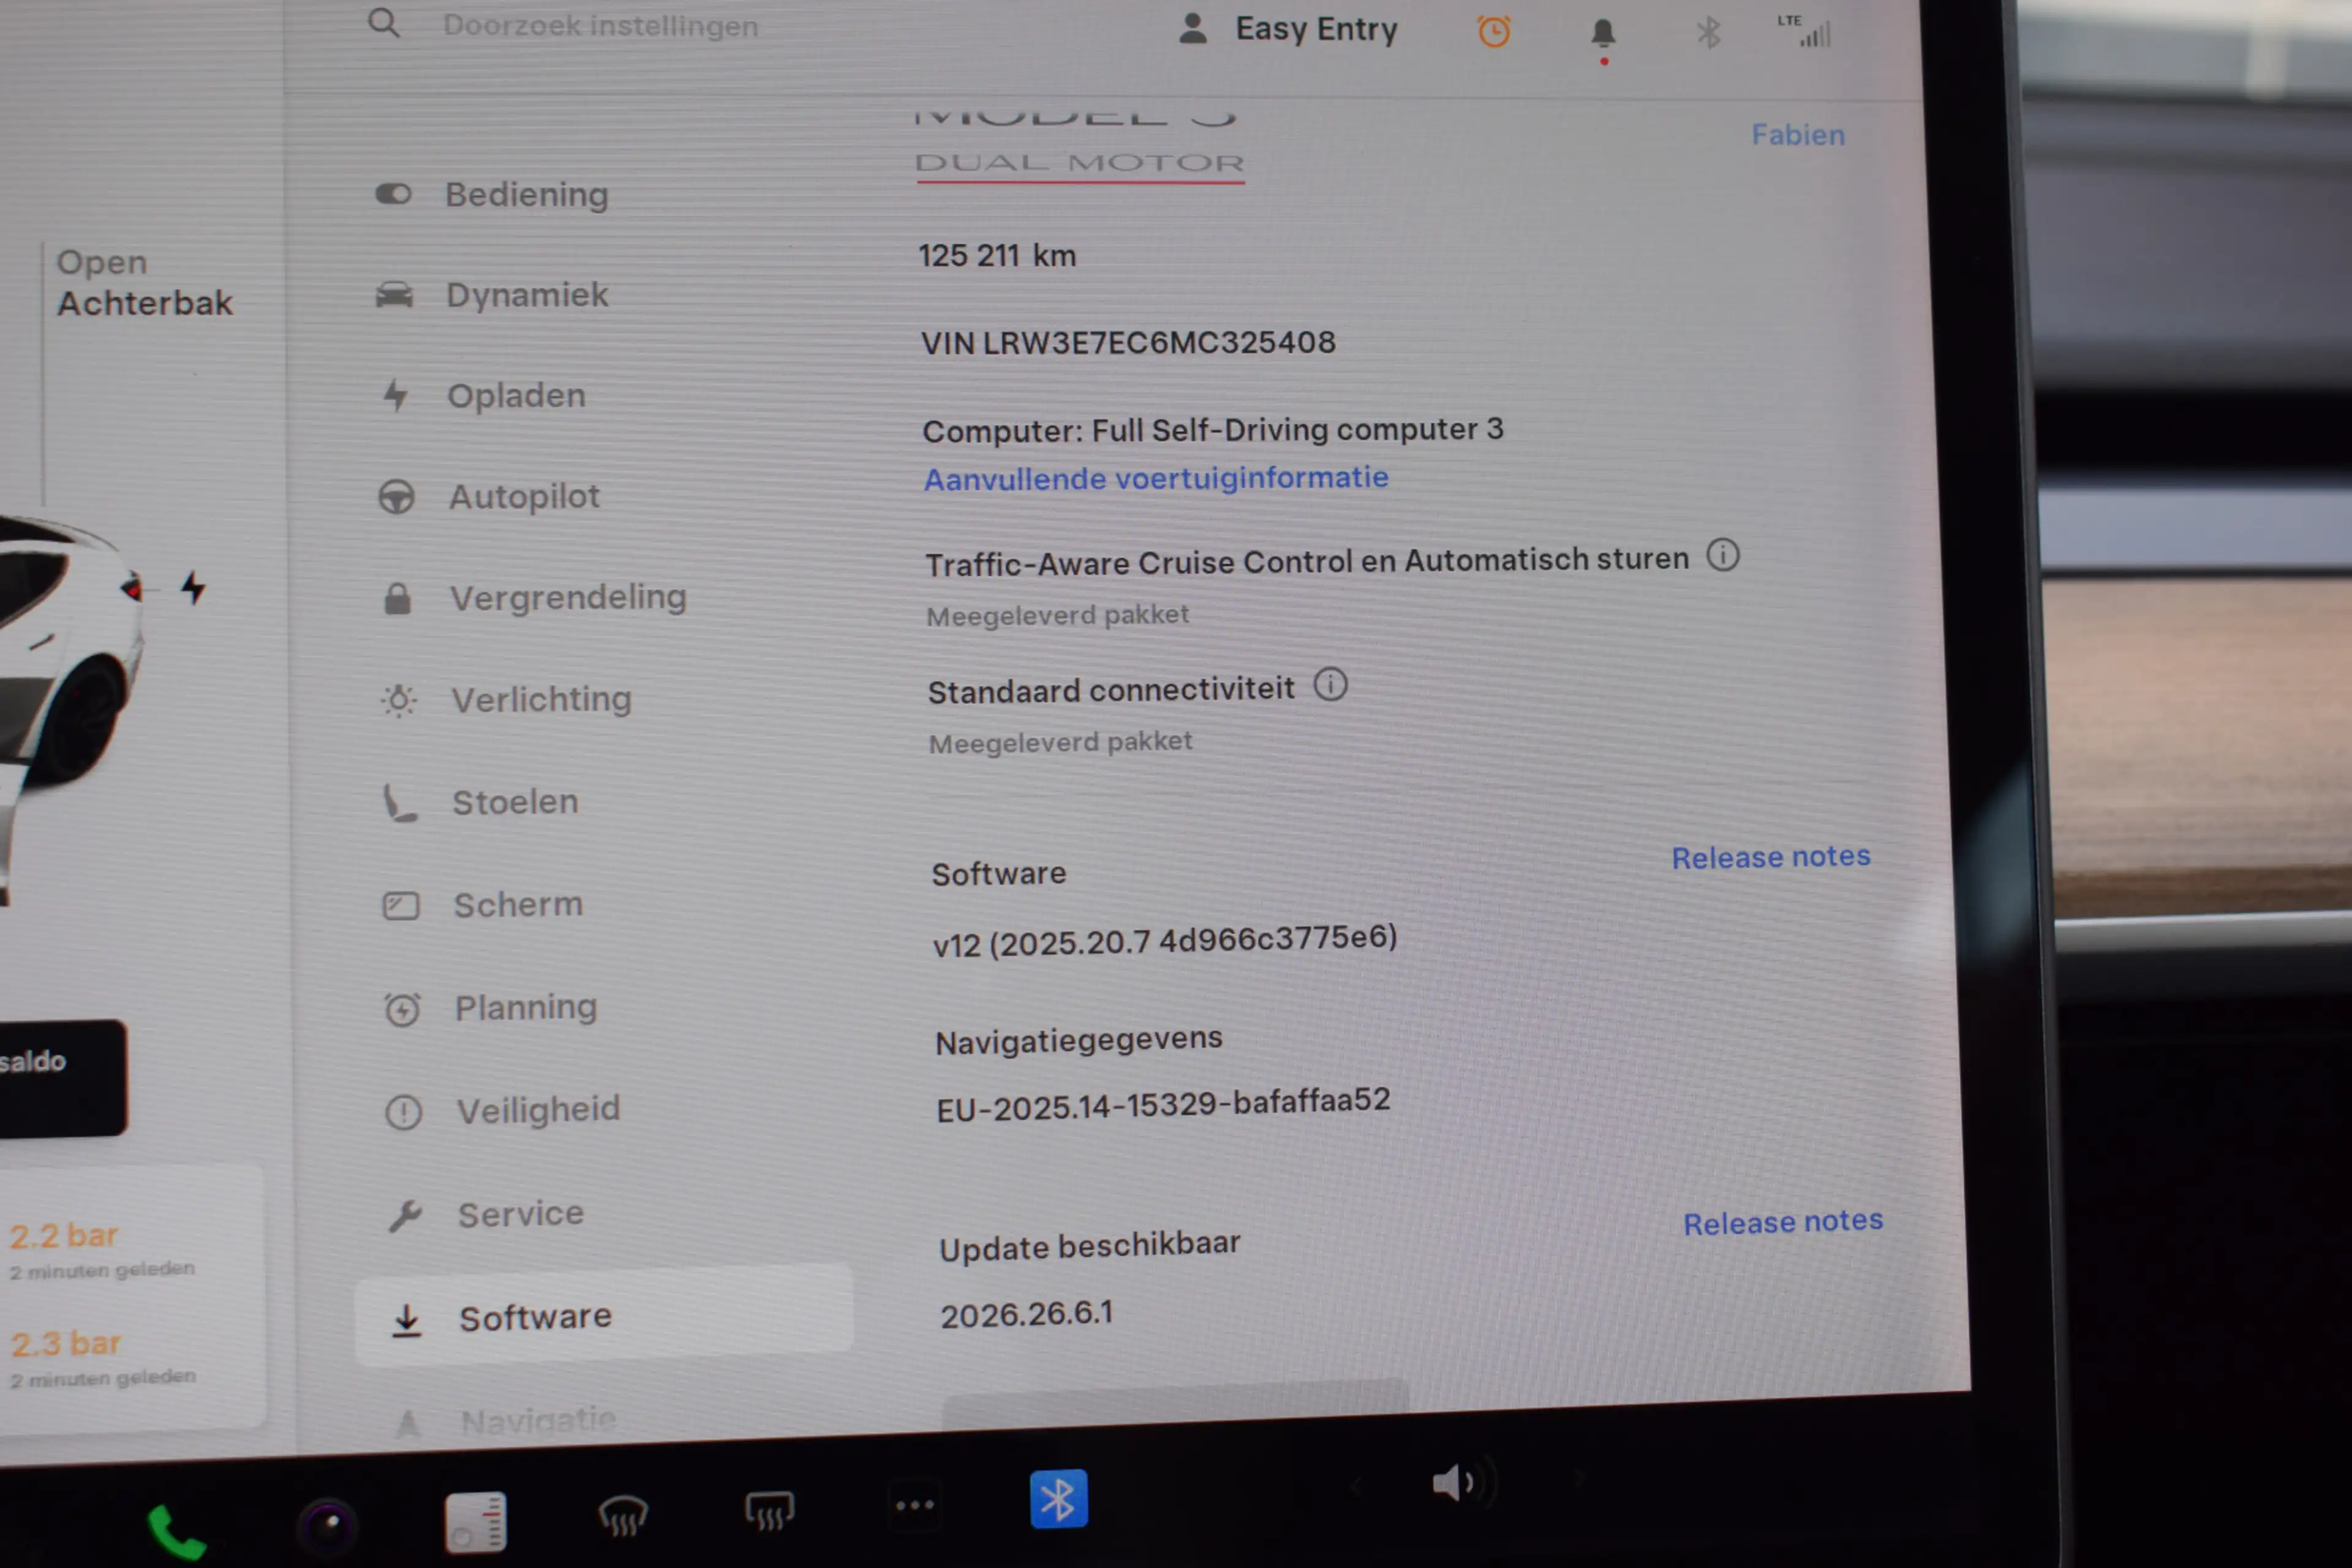Click the Stoelen seat icon
2352x1568 pixels.
[400, 803]
